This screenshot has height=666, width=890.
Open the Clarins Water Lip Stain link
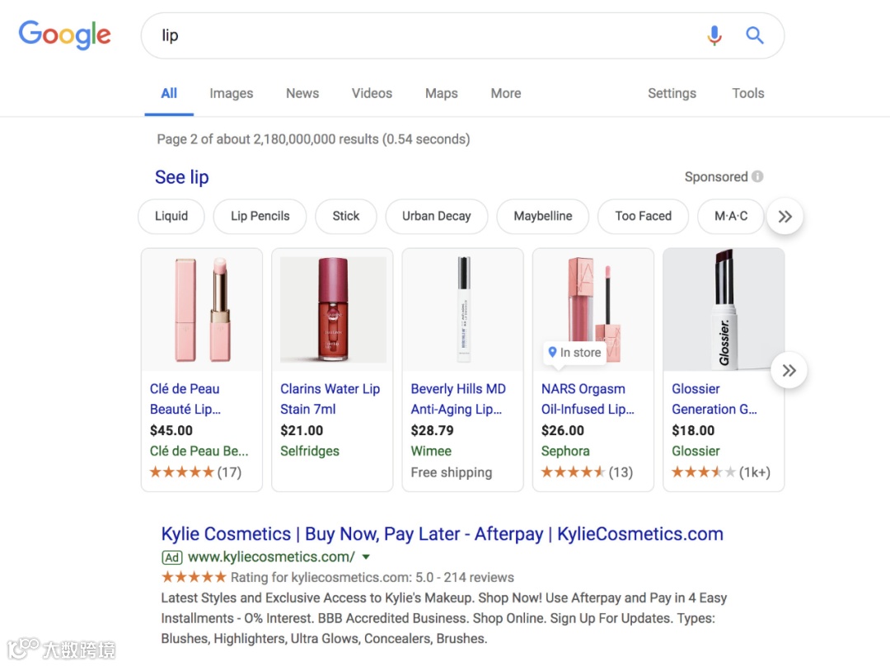(x=330, y=399)
